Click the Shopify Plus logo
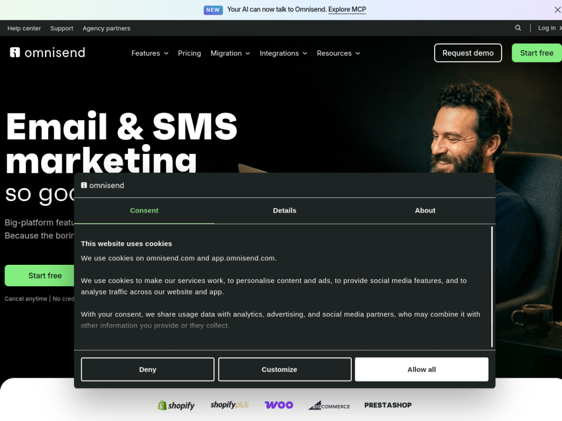The image size is (562, 421). pos(229,405)
